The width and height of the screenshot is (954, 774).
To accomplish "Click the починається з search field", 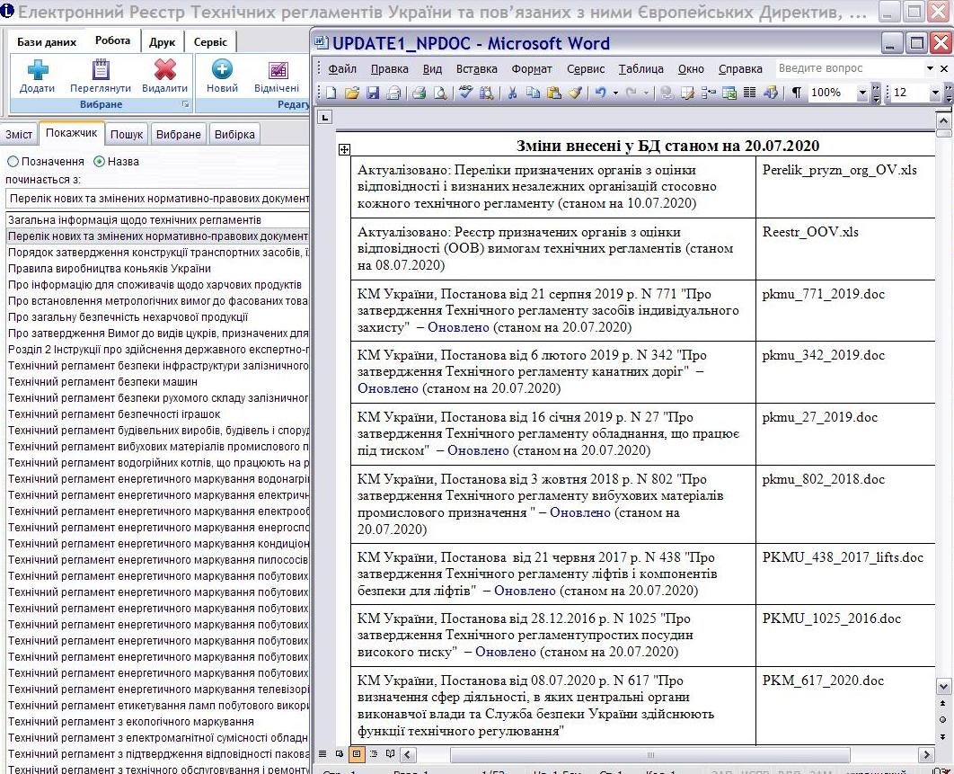I will click(157, 199).
